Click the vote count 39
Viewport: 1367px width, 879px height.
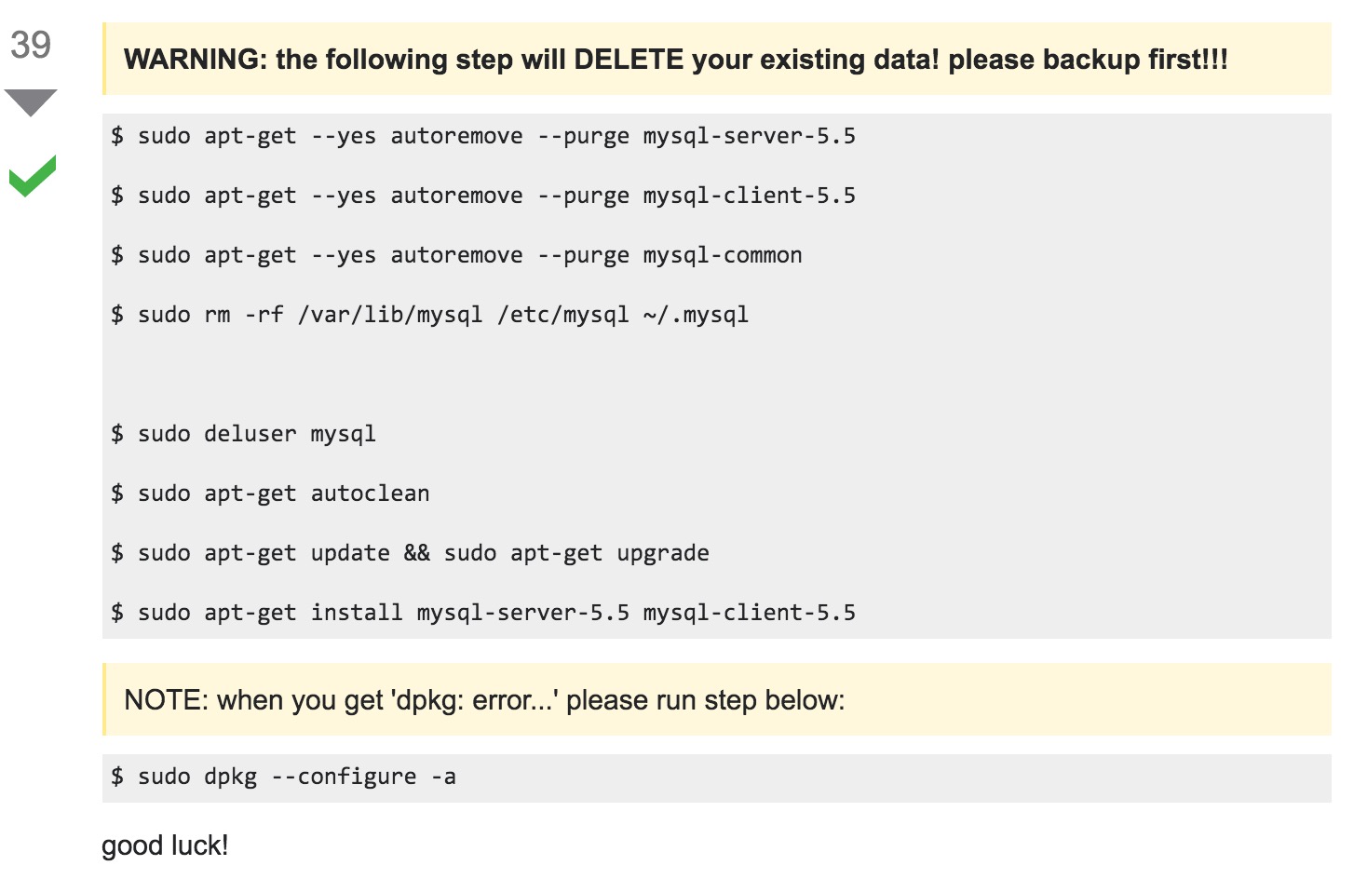pos(31,45)
